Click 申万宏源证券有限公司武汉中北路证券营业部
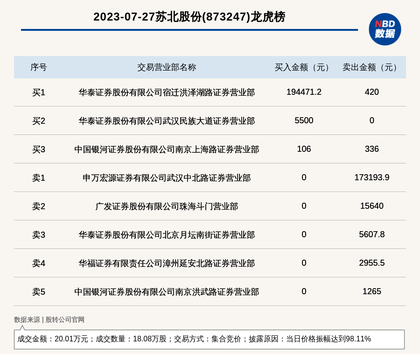 point(167,177)
